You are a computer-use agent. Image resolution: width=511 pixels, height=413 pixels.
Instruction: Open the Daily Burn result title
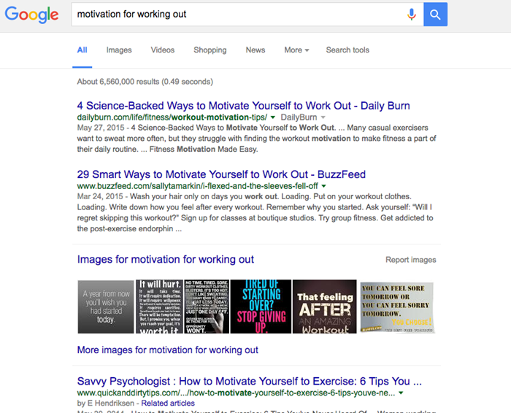243,106
